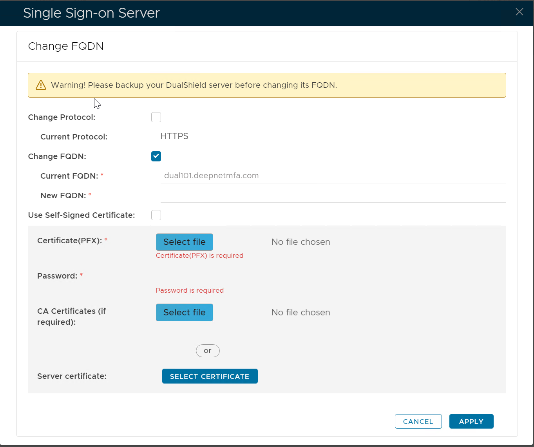Close the Single Sign-on Server dialog
Viewport: 534px width, 447px height.
tap(519, 12)
